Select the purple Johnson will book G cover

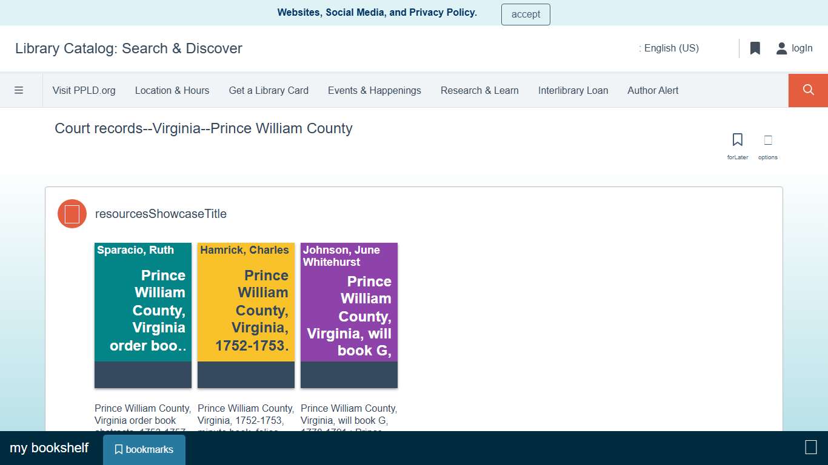coord(349,314)
